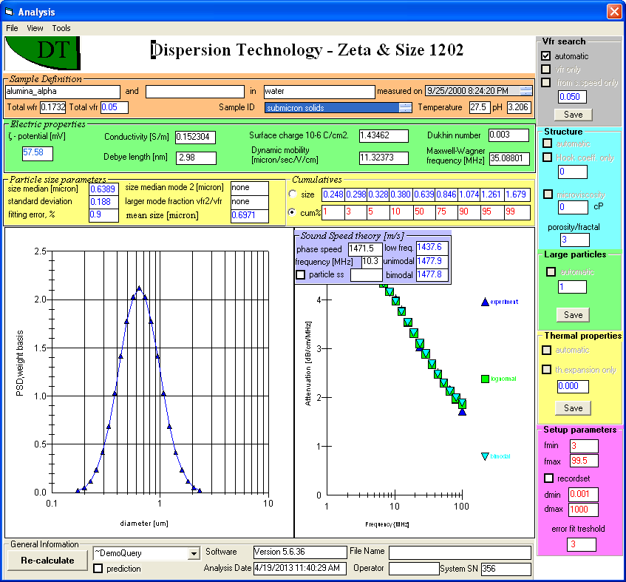Image resolution: width=626 pixels, height=582 pixels.
Task: Click Save in Thermal properties panel
Action: (x=573, y=408)
